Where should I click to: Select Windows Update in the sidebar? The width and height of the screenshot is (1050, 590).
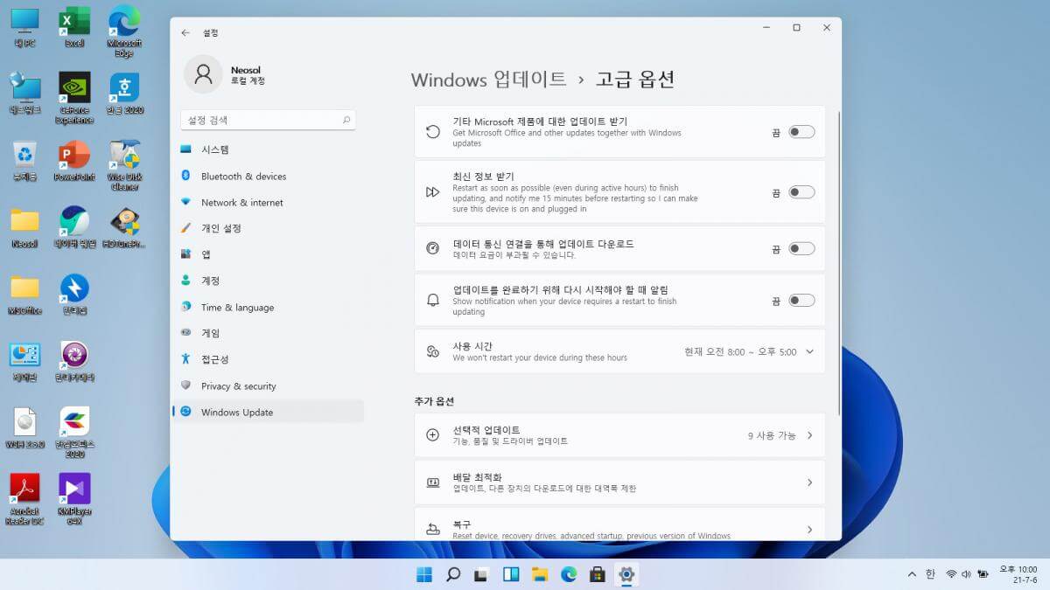(268, 412)
